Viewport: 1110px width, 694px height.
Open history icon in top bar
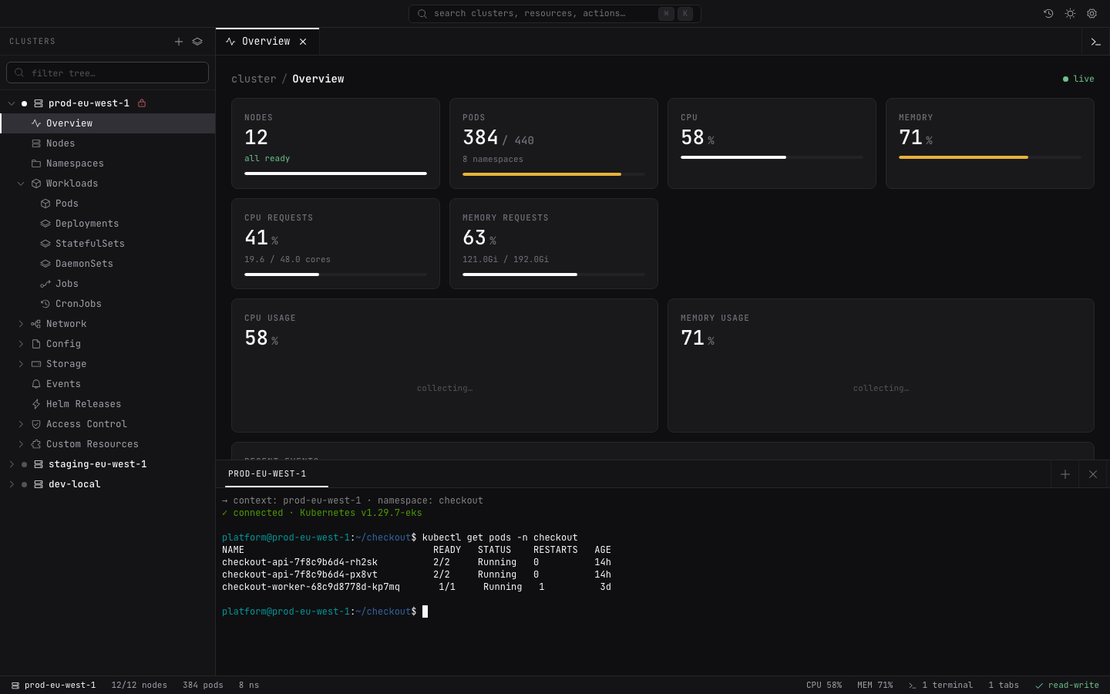coord(1048,14)
